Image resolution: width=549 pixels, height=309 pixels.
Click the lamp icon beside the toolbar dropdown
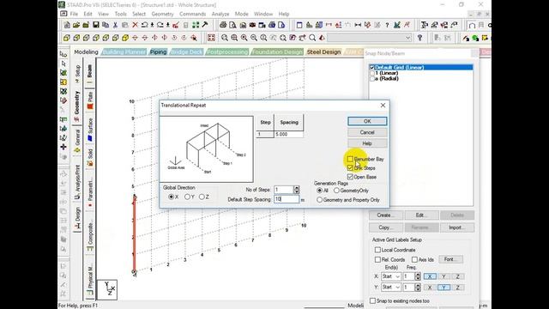click(419, 38)
